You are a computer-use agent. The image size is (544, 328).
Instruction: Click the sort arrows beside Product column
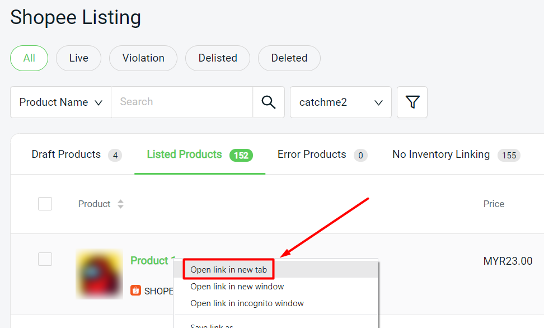[120, 204]
